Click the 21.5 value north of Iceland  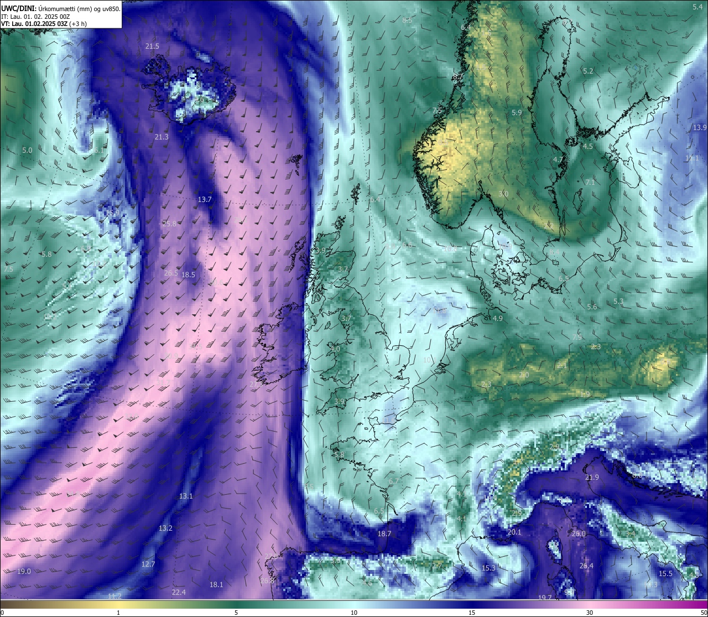(x=152, y=46)
